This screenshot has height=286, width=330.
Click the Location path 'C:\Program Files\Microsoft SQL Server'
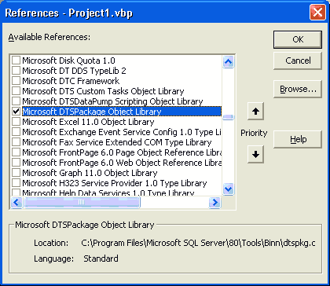click(198, 243)
